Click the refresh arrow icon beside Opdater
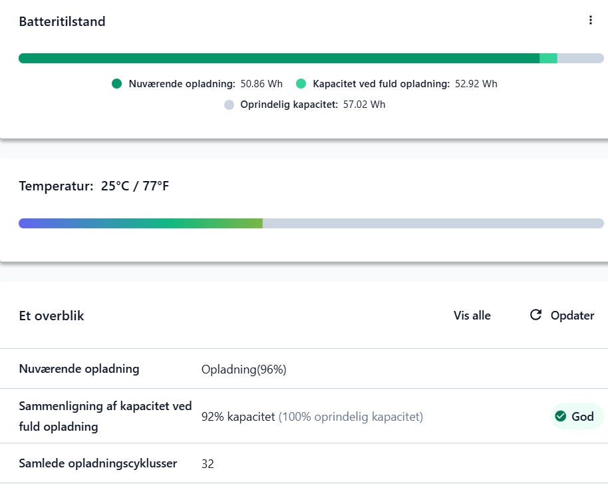This screenshot has width=608, height=488. point(535,315)
